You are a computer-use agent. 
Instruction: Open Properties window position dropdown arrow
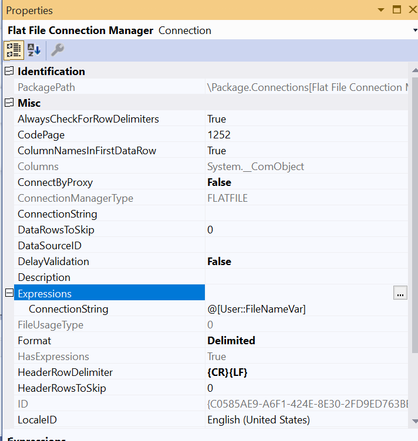click(381, 10)
